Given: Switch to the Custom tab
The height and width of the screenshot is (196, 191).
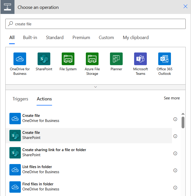Looking at the screenshot, I should pyautogui.click(x=106, y=38).
